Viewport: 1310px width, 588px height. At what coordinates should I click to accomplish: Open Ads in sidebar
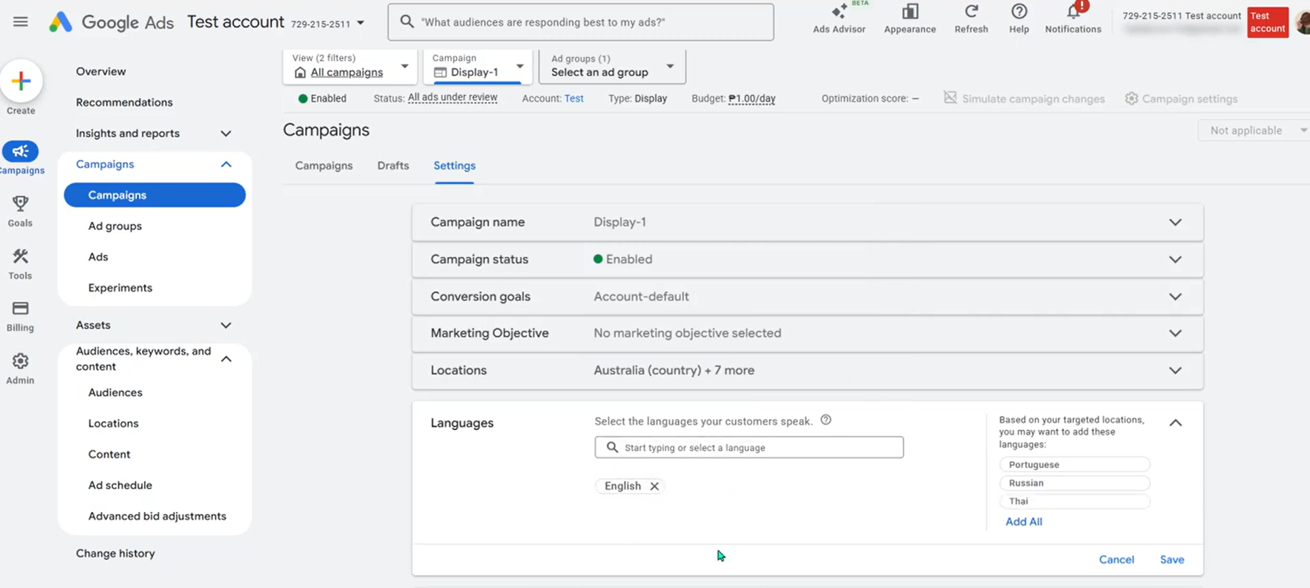tap(98, 257)
